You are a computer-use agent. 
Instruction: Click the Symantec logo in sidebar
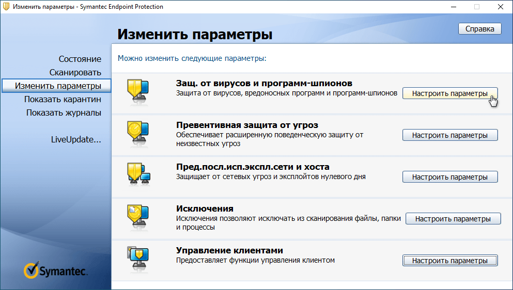[x=56, y=270]
